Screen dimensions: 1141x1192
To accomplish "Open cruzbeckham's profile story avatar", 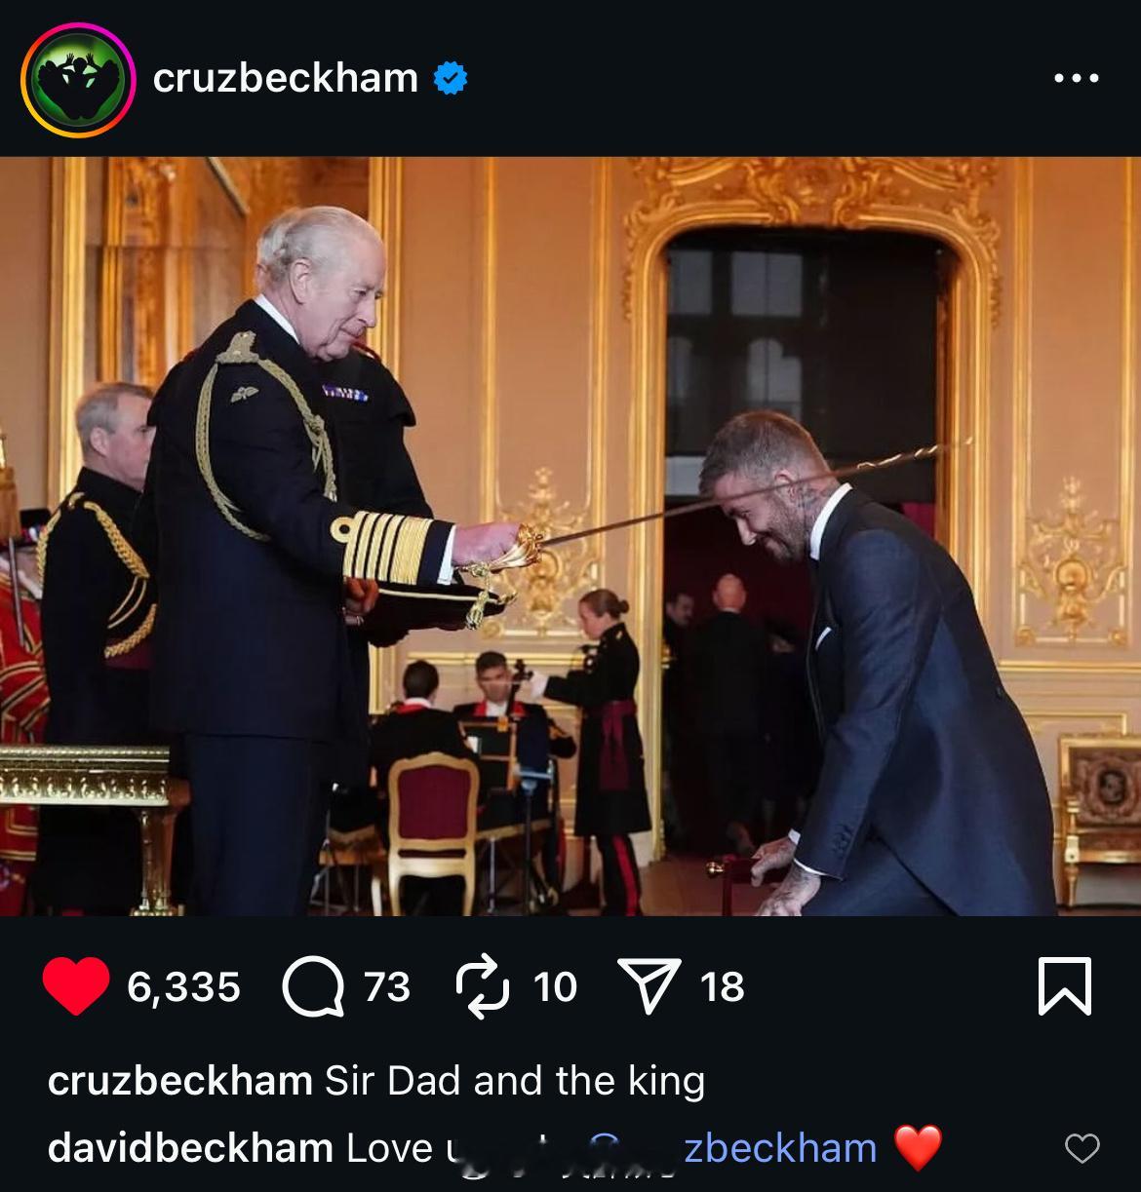I will [78, 78].
